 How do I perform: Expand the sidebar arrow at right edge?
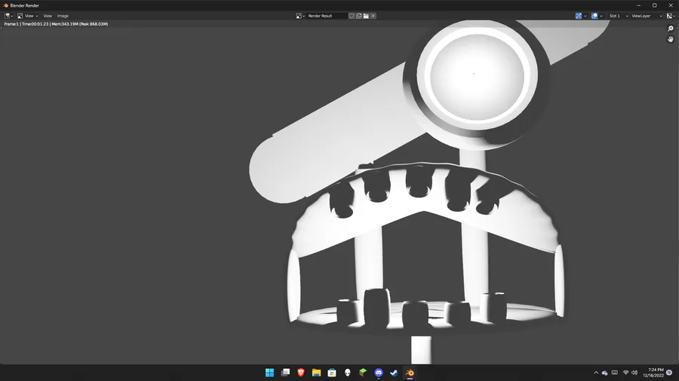point(677,28)
